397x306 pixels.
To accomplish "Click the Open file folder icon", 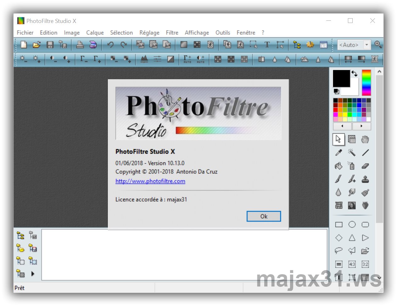I will (36, 45).
